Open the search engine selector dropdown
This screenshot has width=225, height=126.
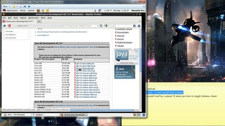coord(107,26)
